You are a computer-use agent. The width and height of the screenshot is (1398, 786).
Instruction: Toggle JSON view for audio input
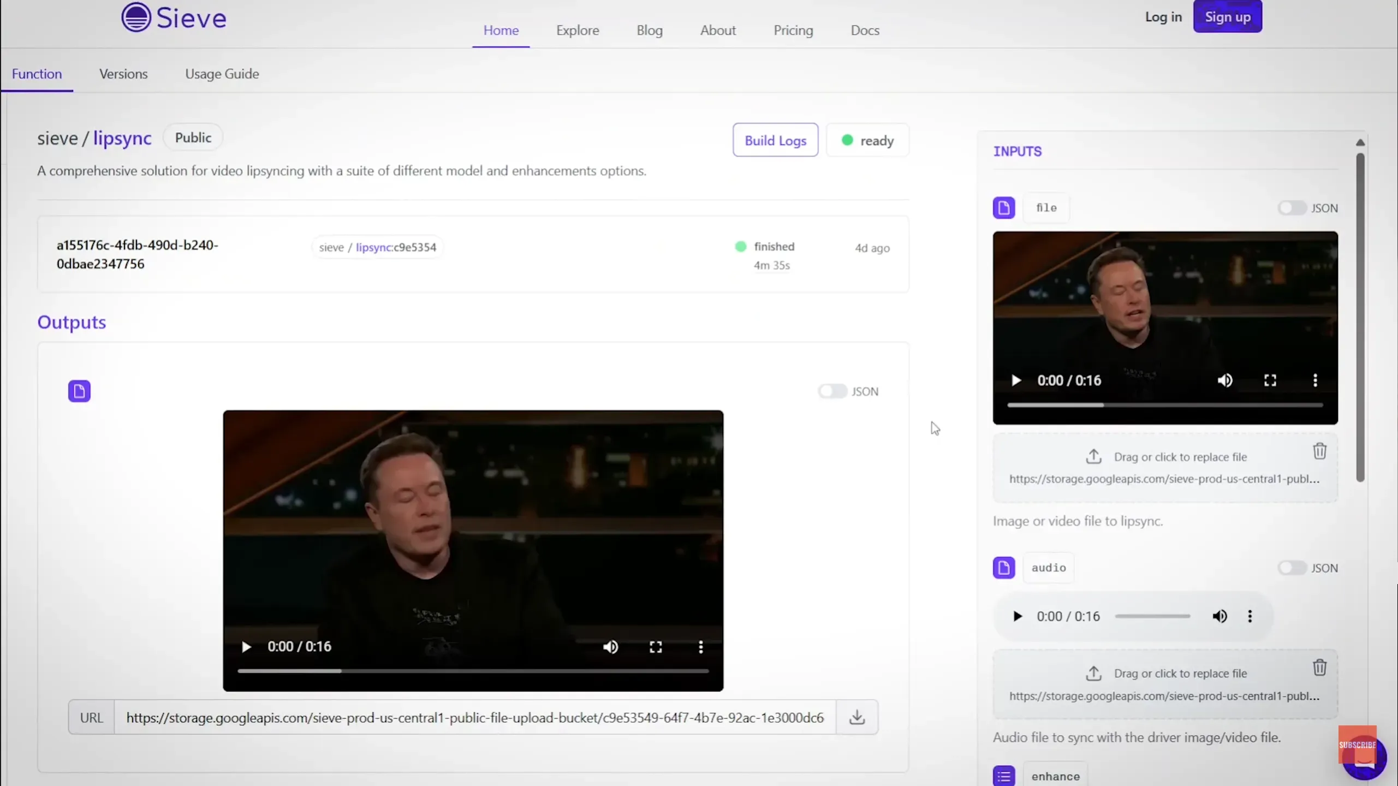tap(1292, 568)
